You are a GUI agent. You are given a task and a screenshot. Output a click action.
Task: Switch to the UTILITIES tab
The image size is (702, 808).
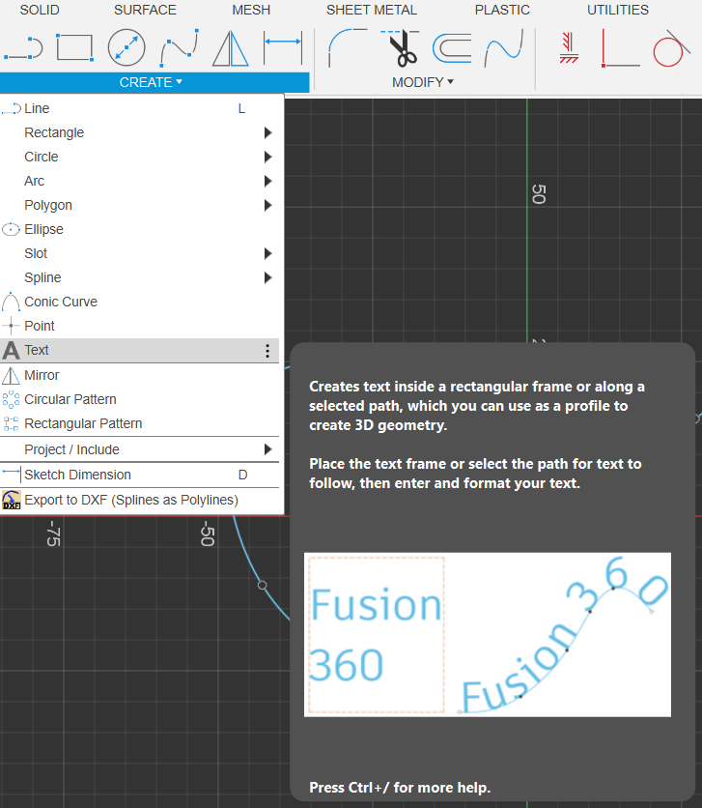[x=618, y=10]
